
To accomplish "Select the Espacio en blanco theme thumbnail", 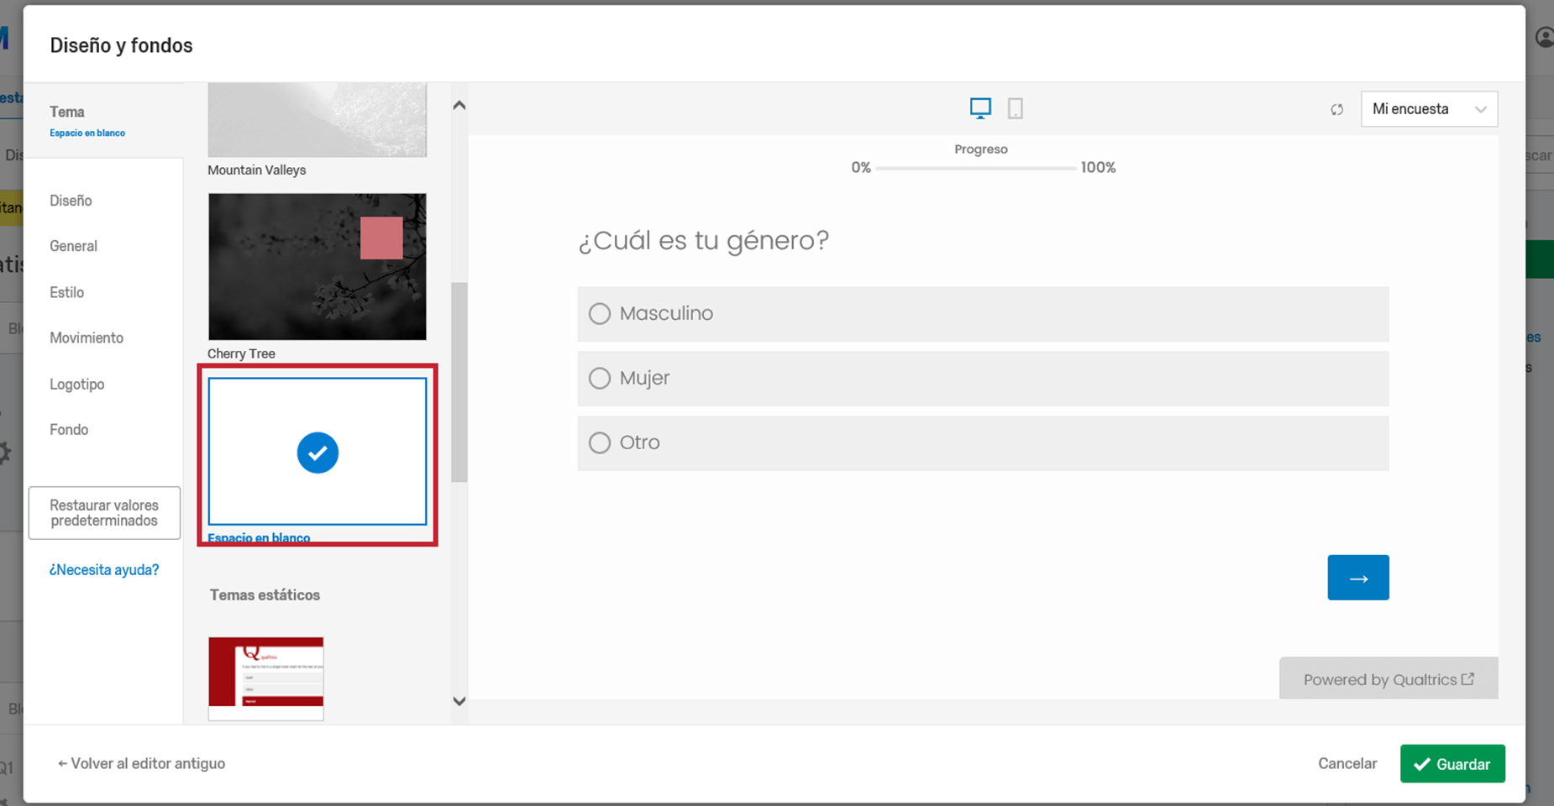I will [x=318, y=452].
